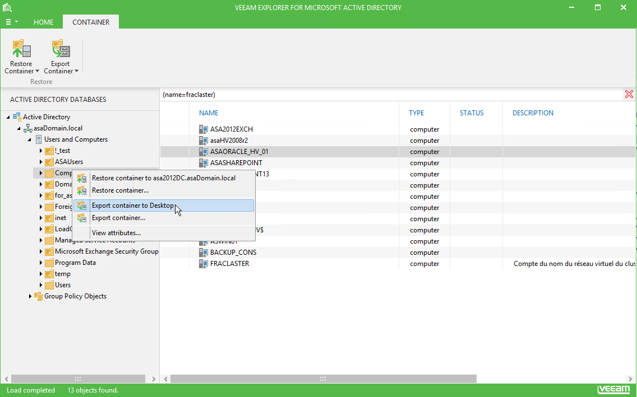Click restore icon beside Restore container...

click(82, 190)
